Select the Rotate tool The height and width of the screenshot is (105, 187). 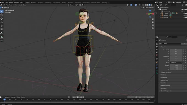[2, 22]
